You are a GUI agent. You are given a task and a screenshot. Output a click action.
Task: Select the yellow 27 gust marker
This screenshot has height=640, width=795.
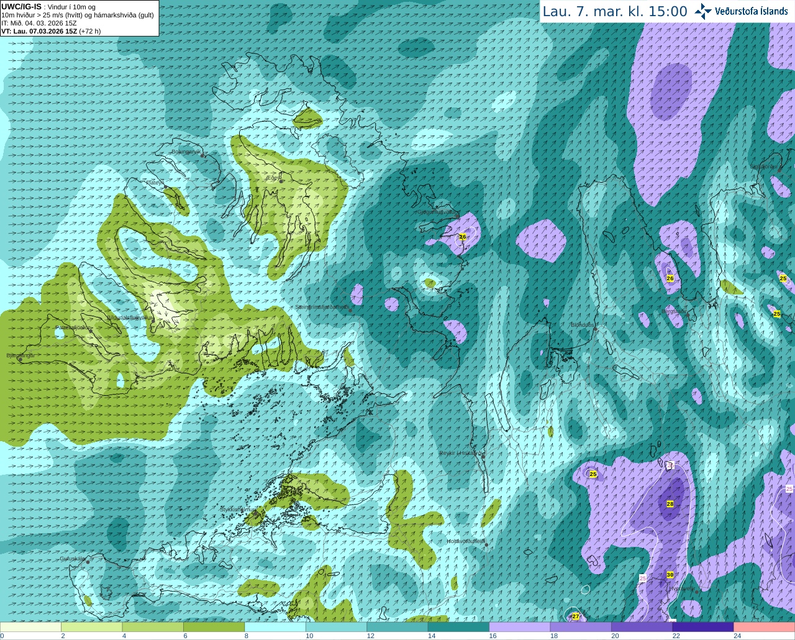(576, 616)
